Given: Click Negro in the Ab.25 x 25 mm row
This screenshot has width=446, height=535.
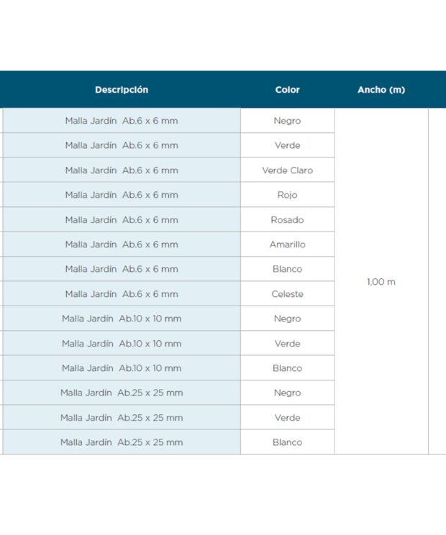Looking at the screenshot, I should 287,393.
